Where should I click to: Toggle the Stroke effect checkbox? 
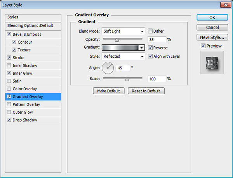coord(9,58)
